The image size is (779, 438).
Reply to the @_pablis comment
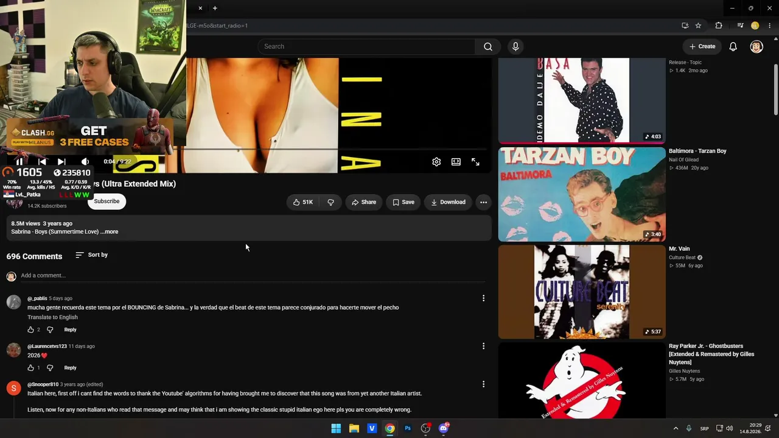[70, 330]
